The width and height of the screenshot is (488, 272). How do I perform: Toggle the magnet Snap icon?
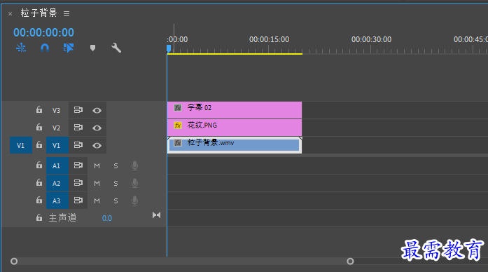click(x=45, y=48)
